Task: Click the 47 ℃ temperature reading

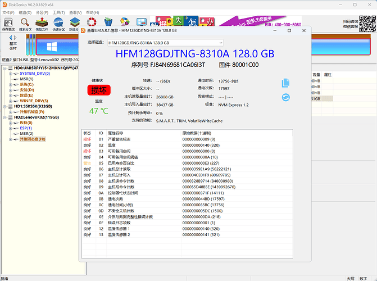Action: [x=98, y=111]
